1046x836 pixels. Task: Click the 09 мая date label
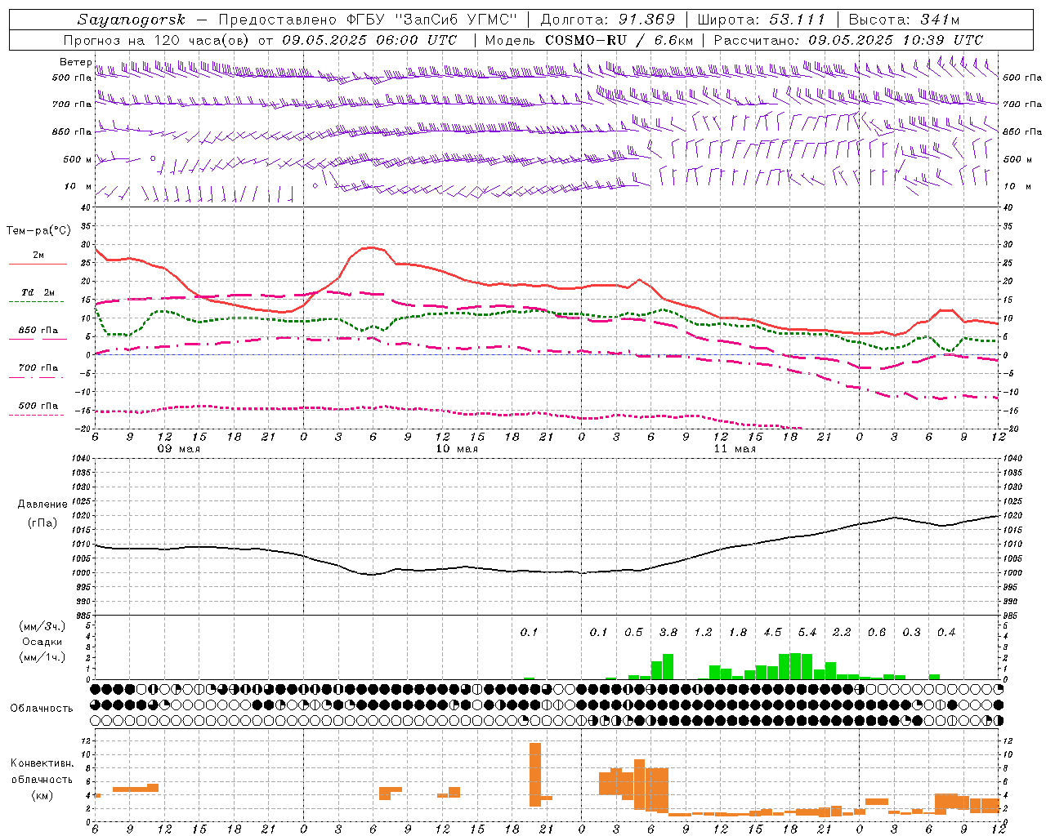point(179,449)
